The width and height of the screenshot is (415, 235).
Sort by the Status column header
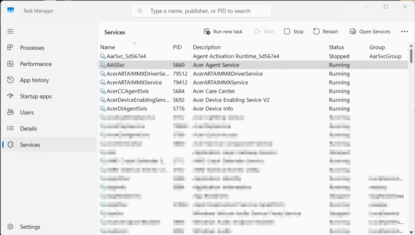[x=347, y=47]
